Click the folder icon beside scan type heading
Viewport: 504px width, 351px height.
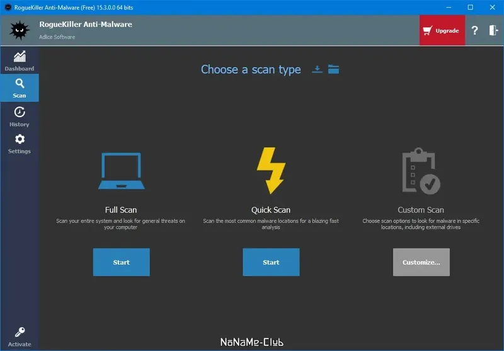pos(333,69)
